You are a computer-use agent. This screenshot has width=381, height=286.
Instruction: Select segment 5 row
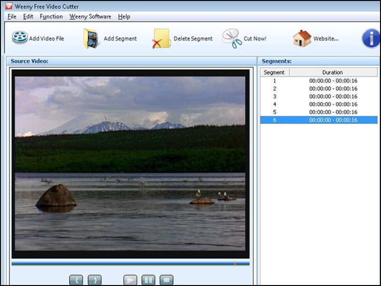(x=319, y=112)
